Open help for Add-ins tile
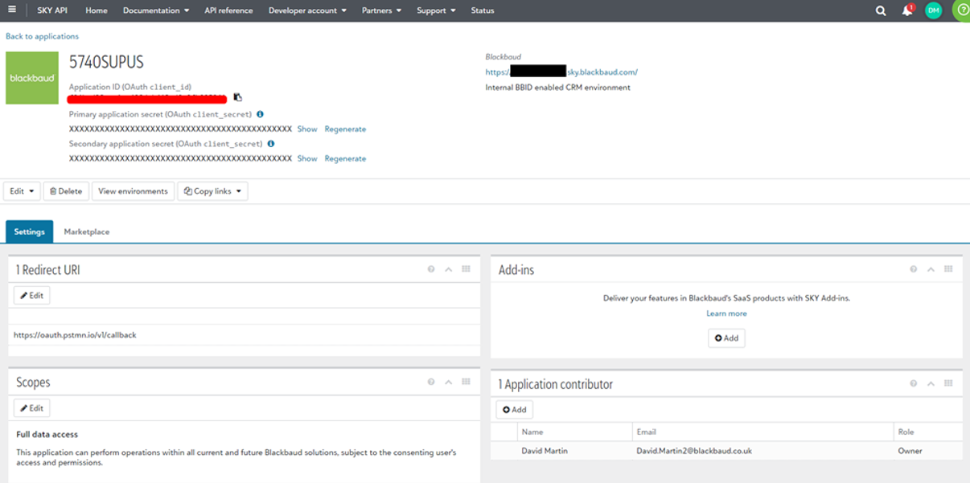This screenshot has width=970, height=483. (x=913, y=269)
